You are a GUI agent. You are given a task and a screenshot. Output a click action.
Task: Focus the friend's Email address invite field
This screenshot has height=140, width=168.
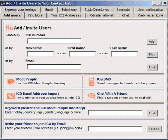[115, 129]
